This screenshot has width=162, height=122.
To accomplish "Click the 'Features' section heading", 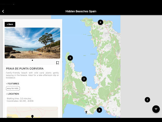I will click(13, 84).
